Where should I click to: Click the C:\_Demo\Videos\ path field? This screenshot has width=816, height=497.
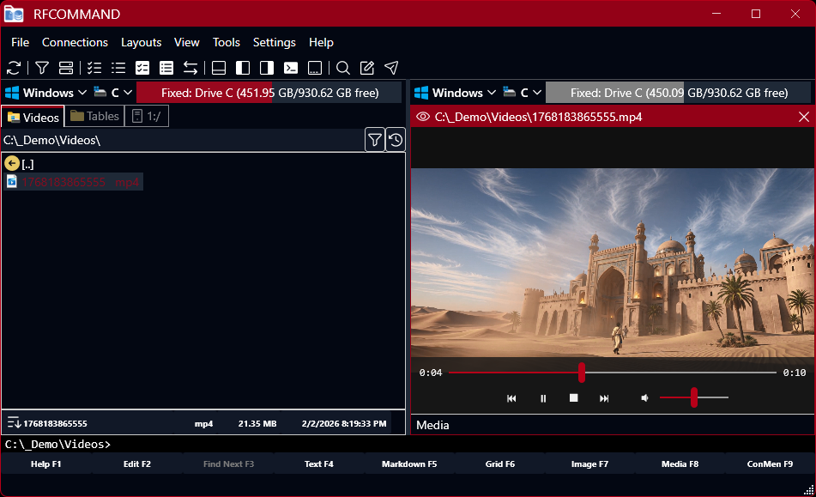(183, 140)
